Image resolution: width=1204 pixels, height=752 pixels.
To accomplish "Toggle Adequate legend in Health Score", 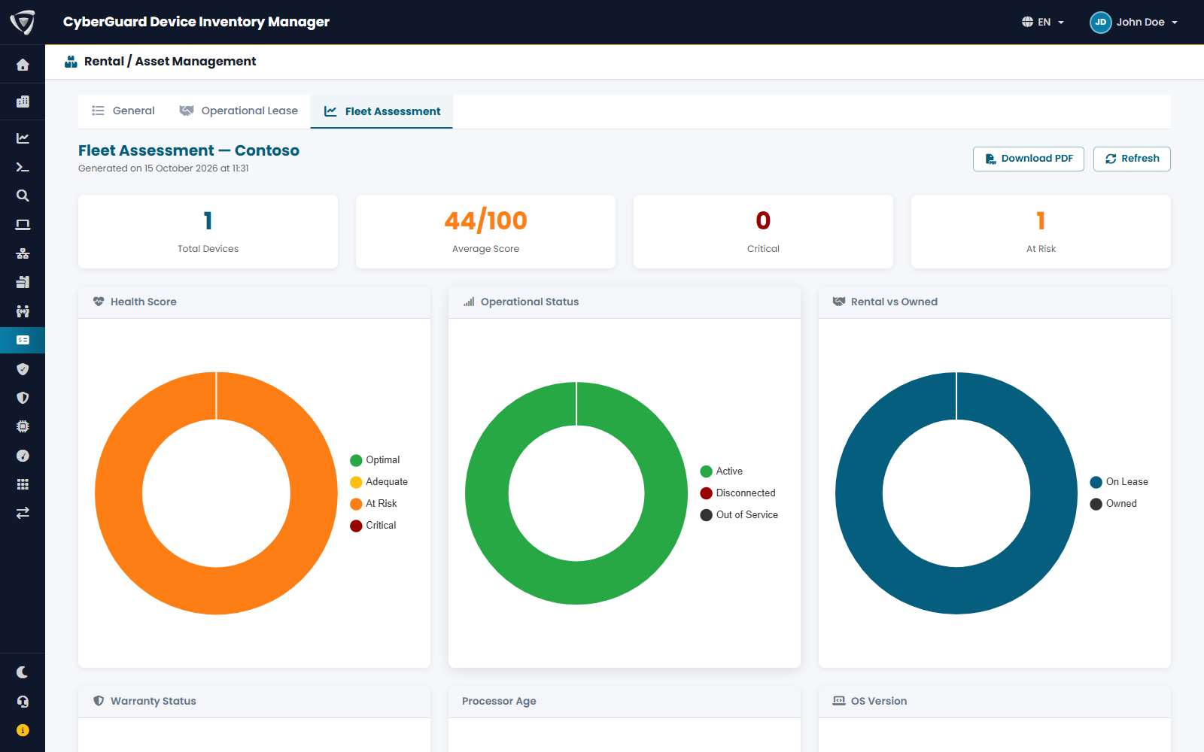I will (379, 482).
